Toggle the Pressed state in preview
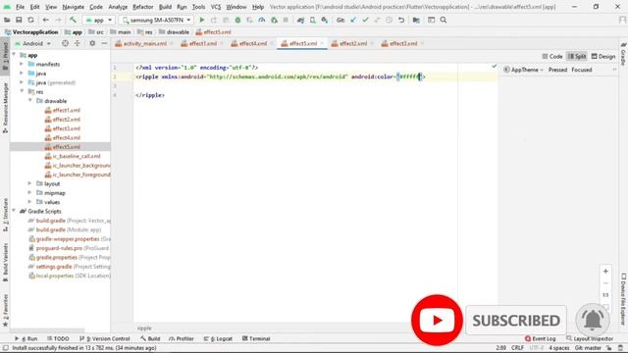This screenshot has width=628, height=353. [557, 70]
